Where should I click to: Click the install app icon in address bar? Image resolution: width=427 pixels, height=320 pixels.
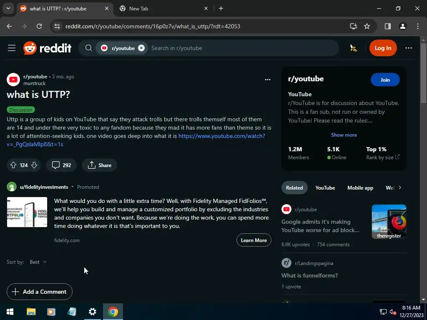coord(354,26)
